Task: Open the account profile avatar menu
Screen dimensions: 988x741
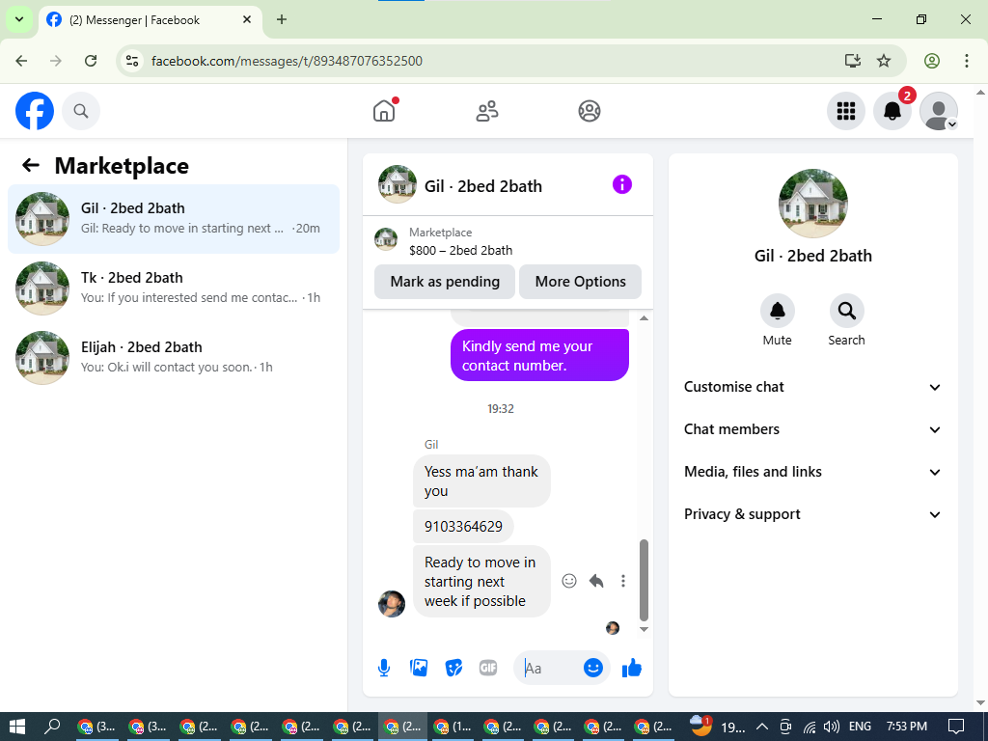Action: pos(939,111)
